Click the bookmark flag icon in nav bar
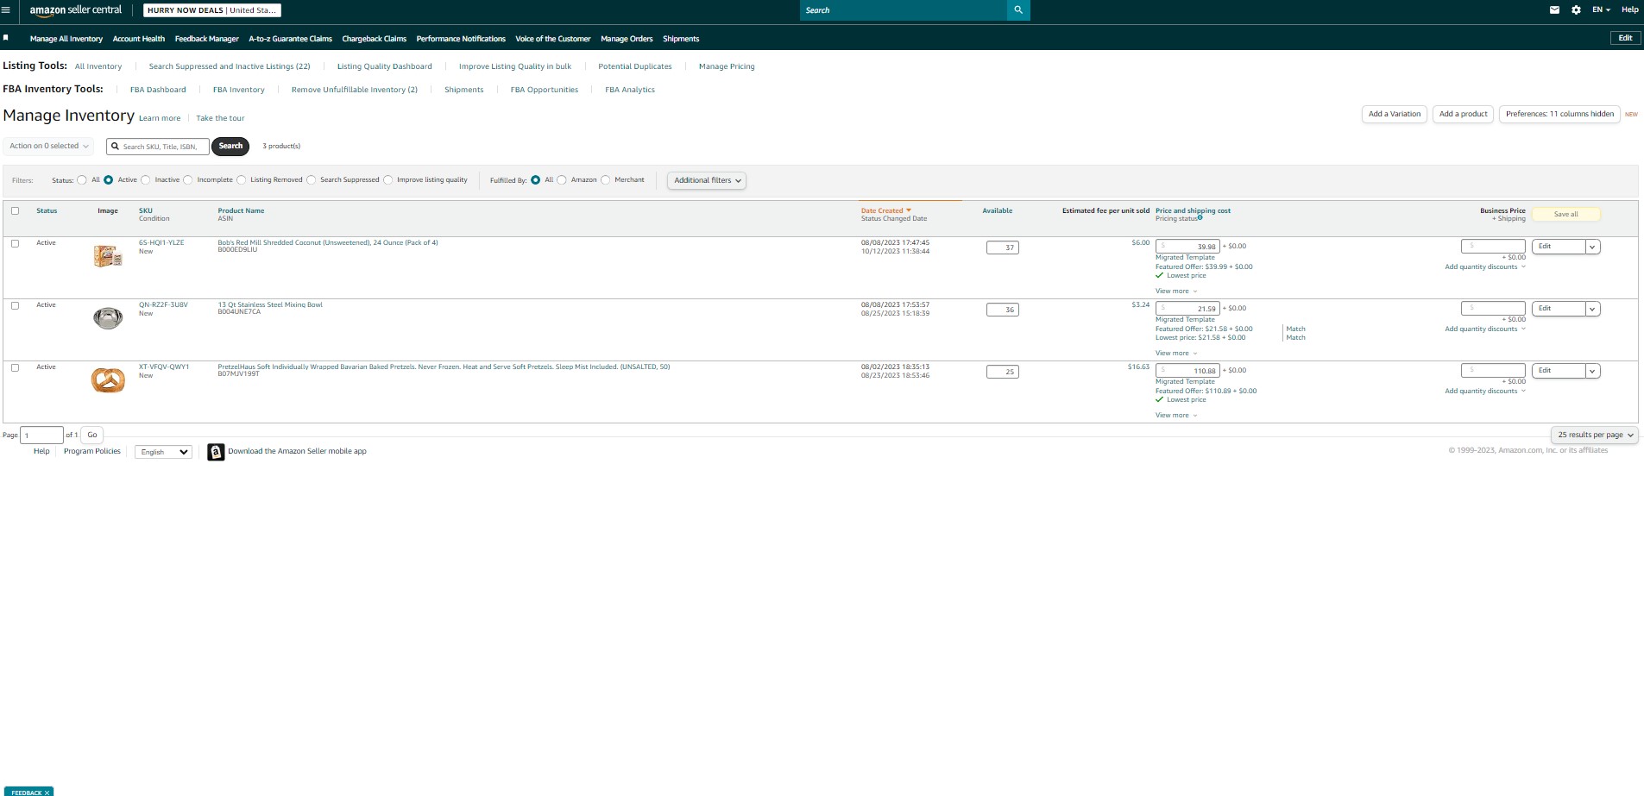The image size is (1644, 796). [x=6, y=38]
